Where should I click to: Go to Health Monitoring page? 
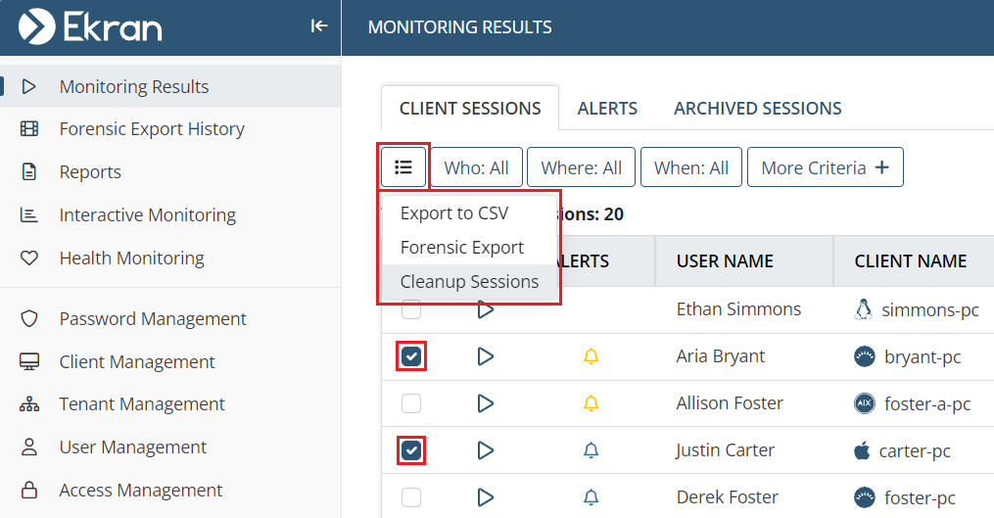pyautogui.click(x=131, y=259)
